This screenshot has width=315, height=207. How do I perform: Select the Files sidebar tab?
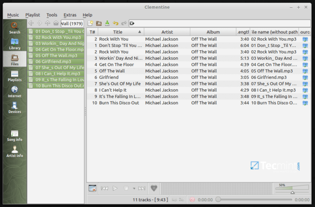tap(15, 59)
